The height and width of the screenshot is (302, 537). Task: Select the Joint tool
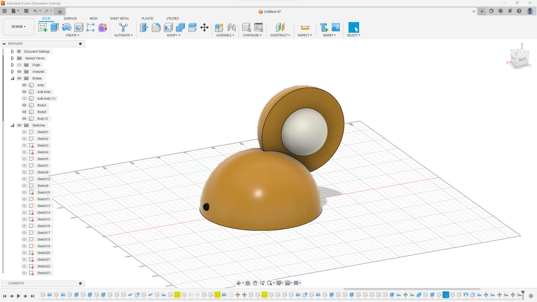[232, 27]
